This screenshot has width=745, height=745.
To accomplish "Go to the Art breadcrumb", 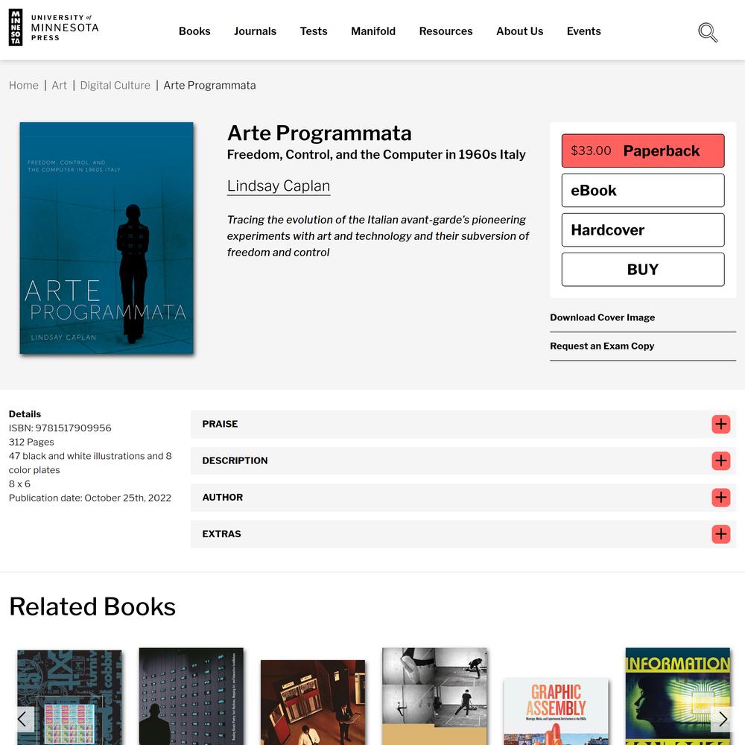I will coord(60,86).
